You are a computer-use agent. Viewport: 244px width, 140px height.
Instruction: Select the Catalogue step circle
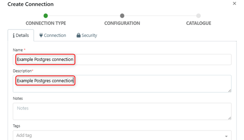(198, 16)
